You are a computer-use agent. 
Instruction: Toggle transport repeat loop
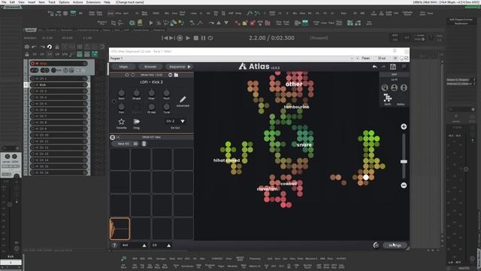(x=210, y=38)
